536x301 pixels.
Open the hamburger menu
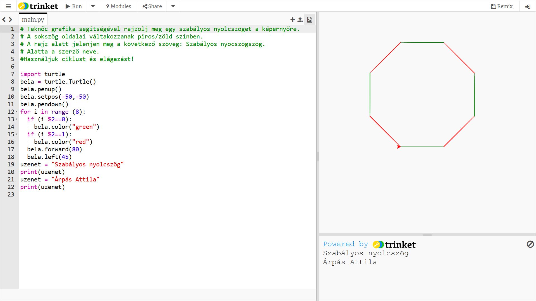point(8,6)
